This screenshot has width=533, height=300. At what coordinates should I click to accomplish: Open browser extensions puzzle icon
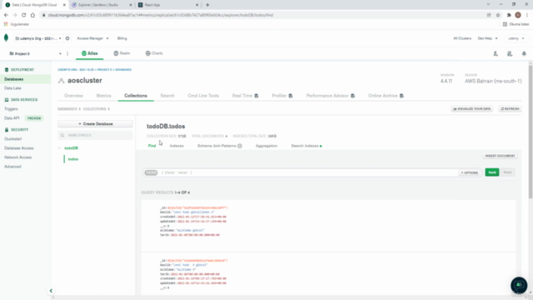509,15
